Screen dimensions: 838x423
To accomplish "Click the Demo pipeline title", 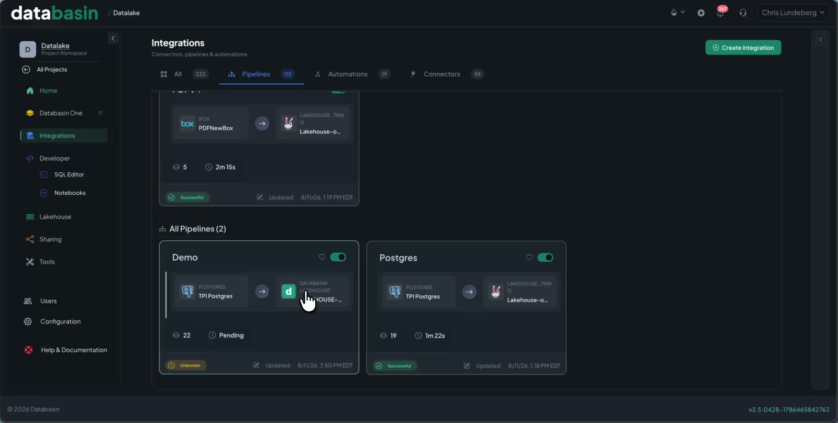I will click(185, 258).
